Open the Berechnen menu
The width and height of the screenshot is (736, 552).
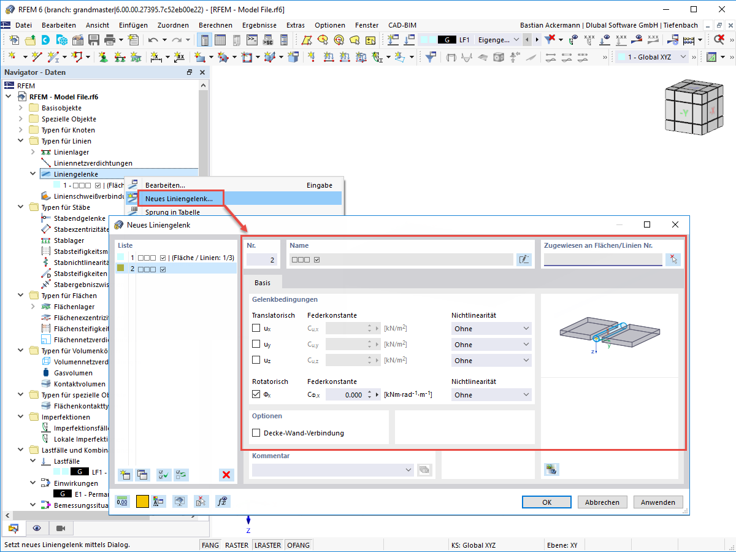[x=215, y=25]
